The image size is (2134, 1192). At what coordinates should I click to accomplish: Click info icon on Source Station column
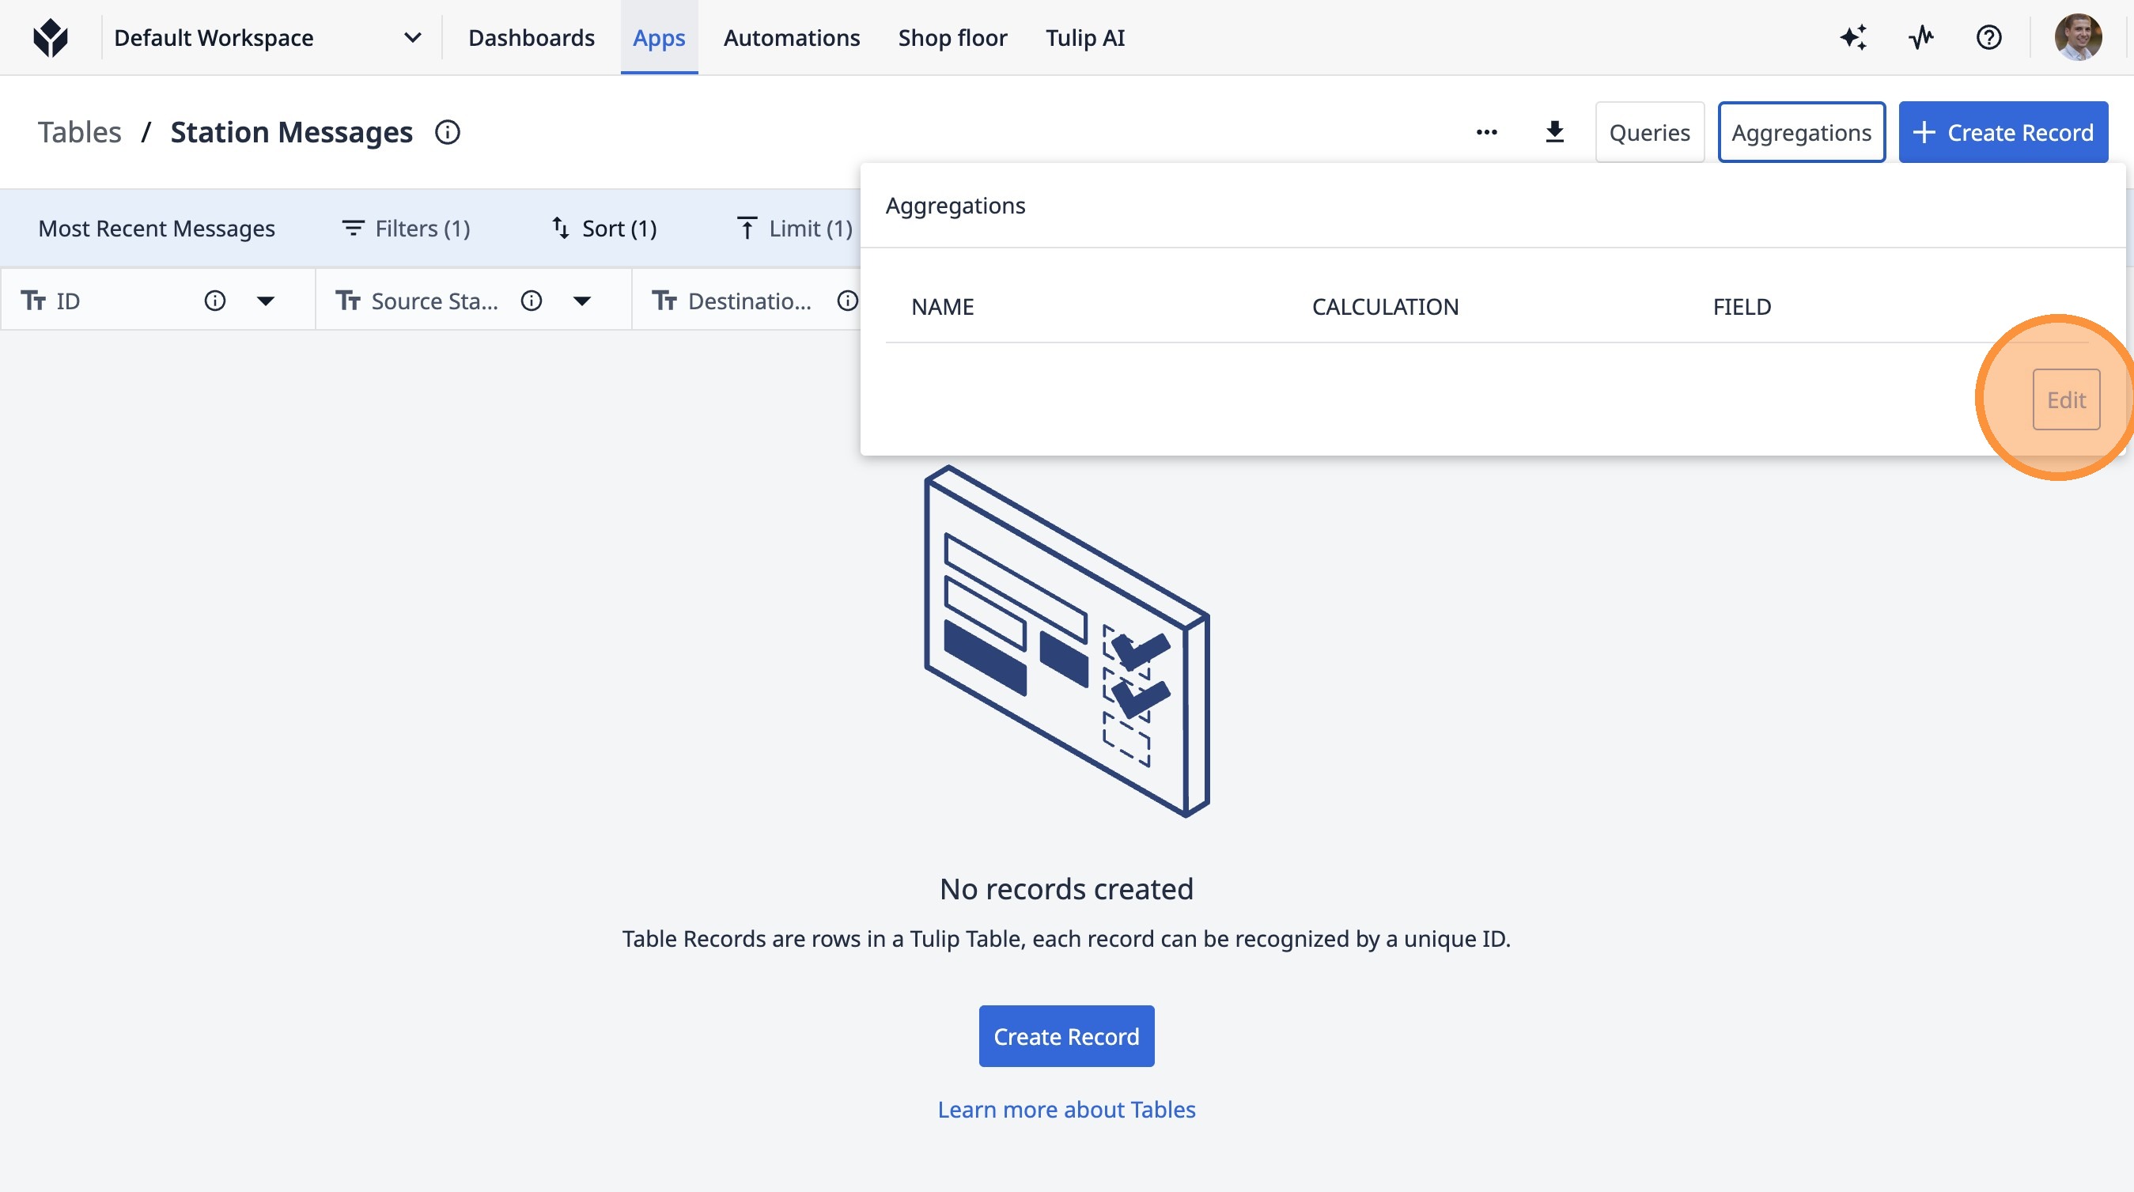click(531, 301)
